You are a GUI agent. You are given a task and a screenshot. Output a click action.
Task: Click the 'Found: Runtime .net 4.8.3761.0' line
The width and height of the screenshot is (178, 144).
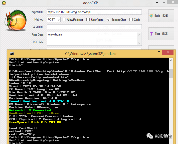pyautogui.click(x=39, y=101)
